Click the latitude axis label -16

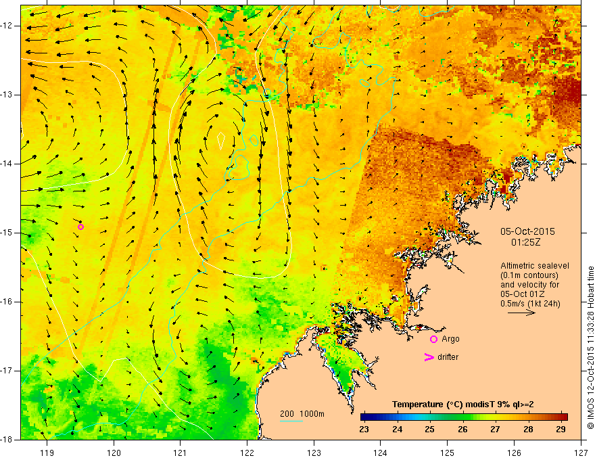tap(7, 302)
